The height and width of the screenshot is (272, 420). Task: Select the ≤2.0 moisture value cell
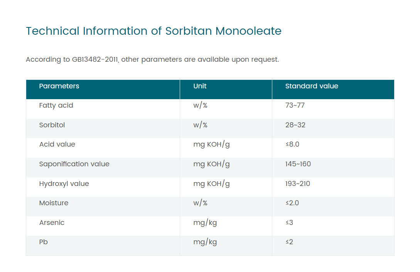click(x=292, y=203)
